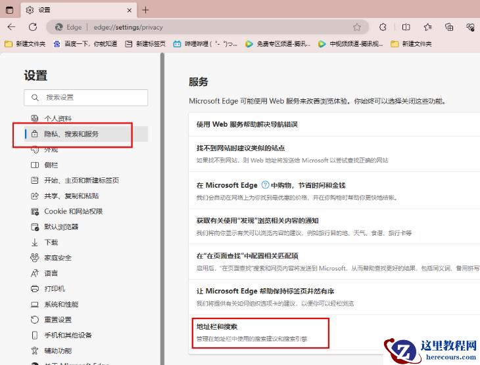Click the address bar URL edge://settings/privacy
The image size is (480, 365).
point(128,27)
